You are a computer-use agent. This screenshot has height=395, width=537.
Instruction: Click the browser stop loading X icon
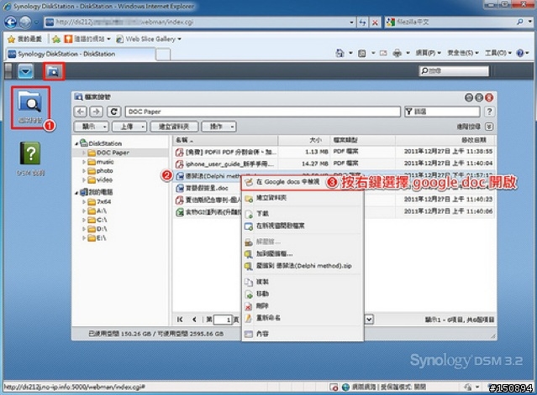pyautogui.click(x=375, y=23)
